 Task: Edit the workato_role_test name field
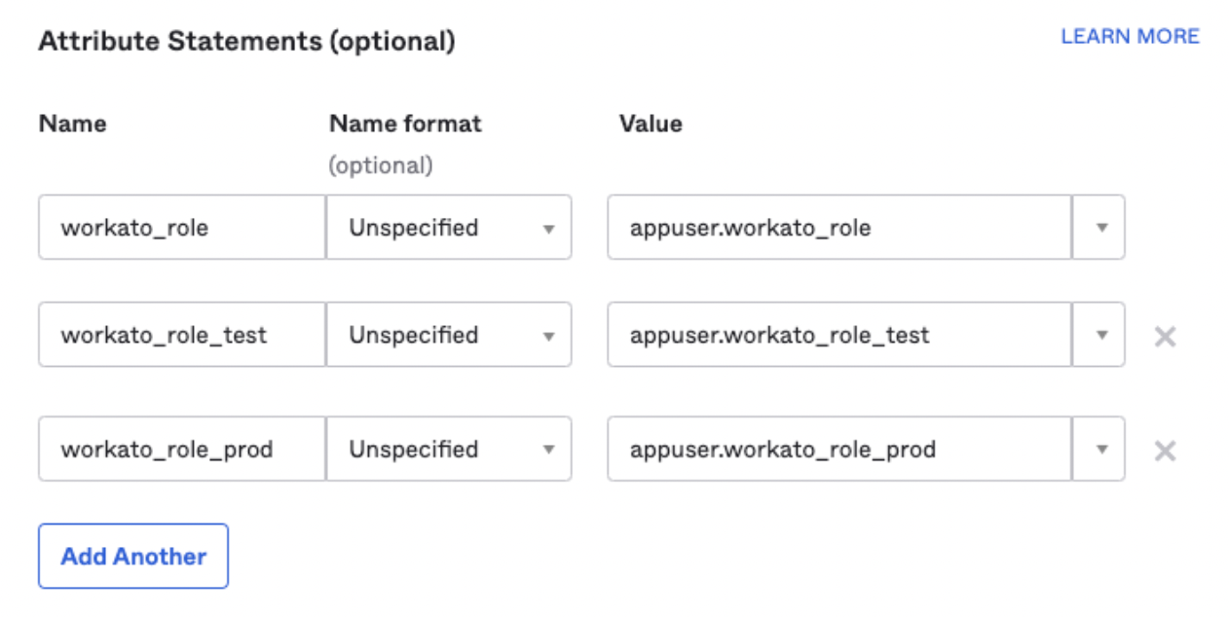[181, 335]
